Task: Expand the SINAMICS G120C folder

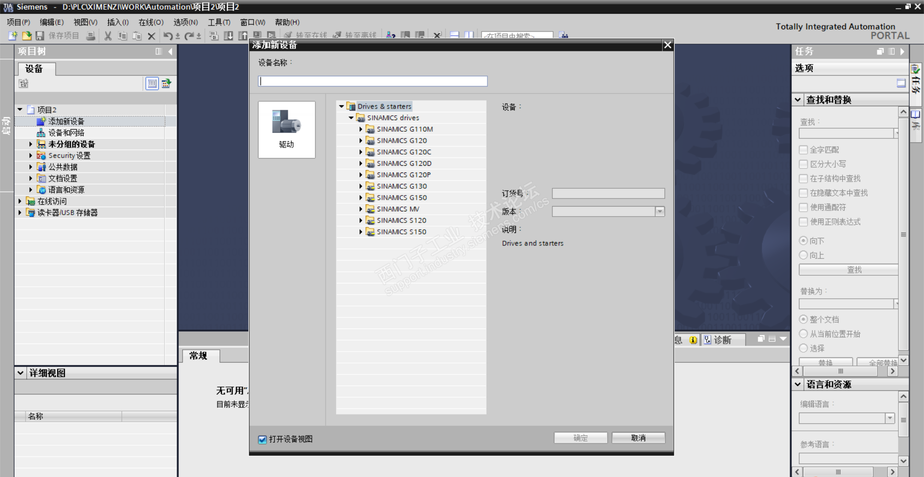Action: [x=360, y=152]
